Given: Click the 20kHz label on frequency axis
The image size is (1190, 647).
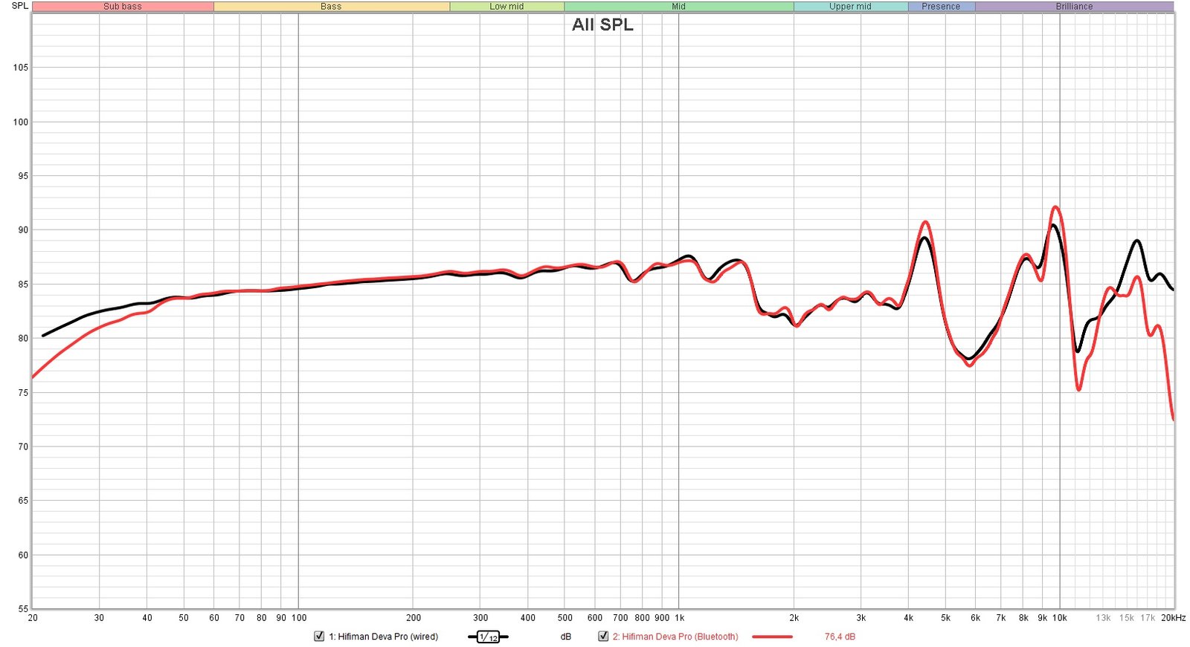Looking at the screenshot, I should [1173, 618].
